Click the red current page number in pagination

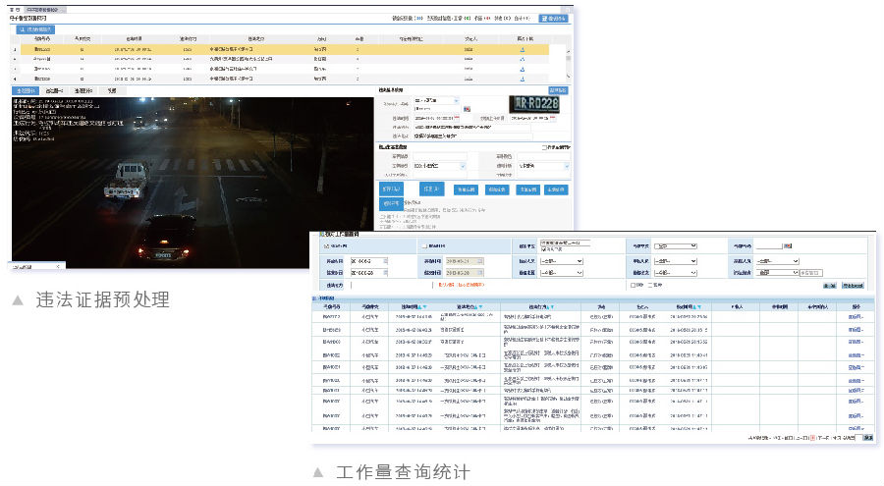click(812, 438)
